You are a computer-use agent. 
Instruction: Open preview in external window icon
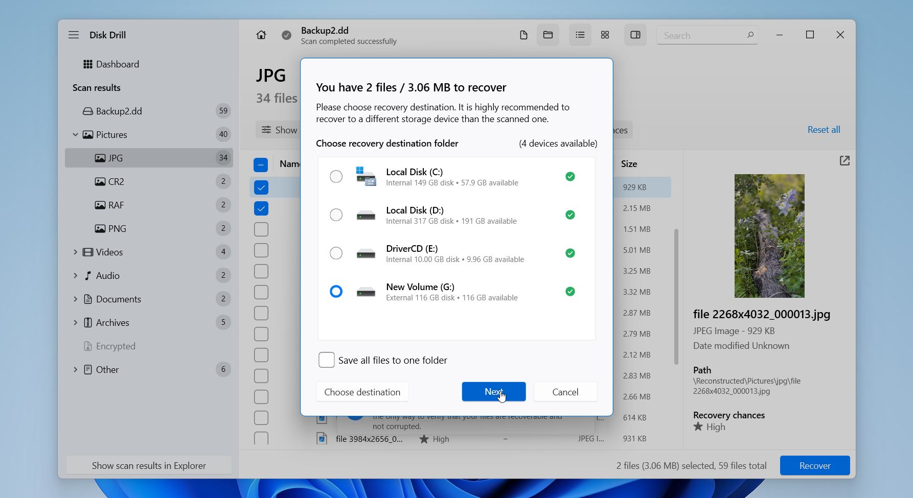[x=844, y=161]
